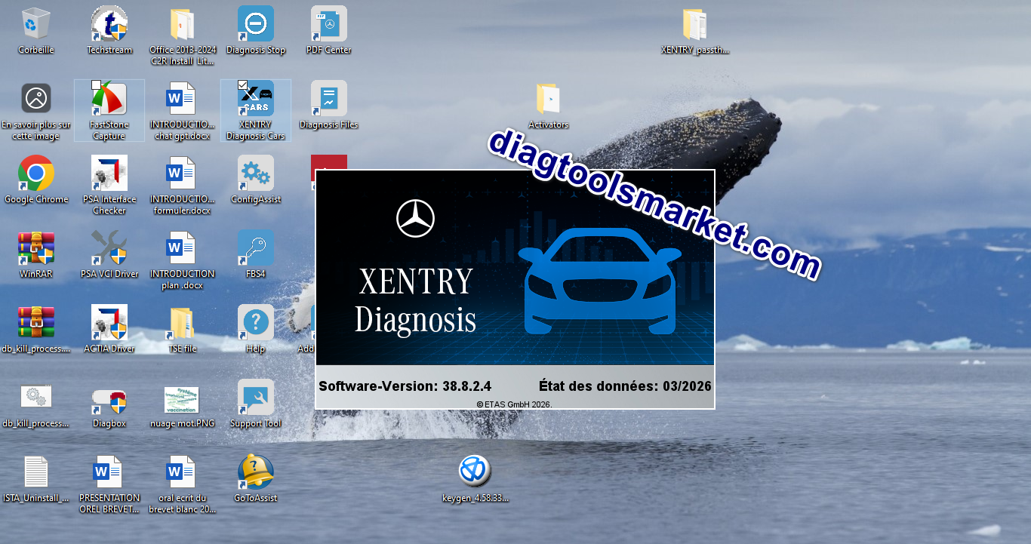Launch the Techstream shortcut
This screenshot has height=544, width=1031.
109,24
